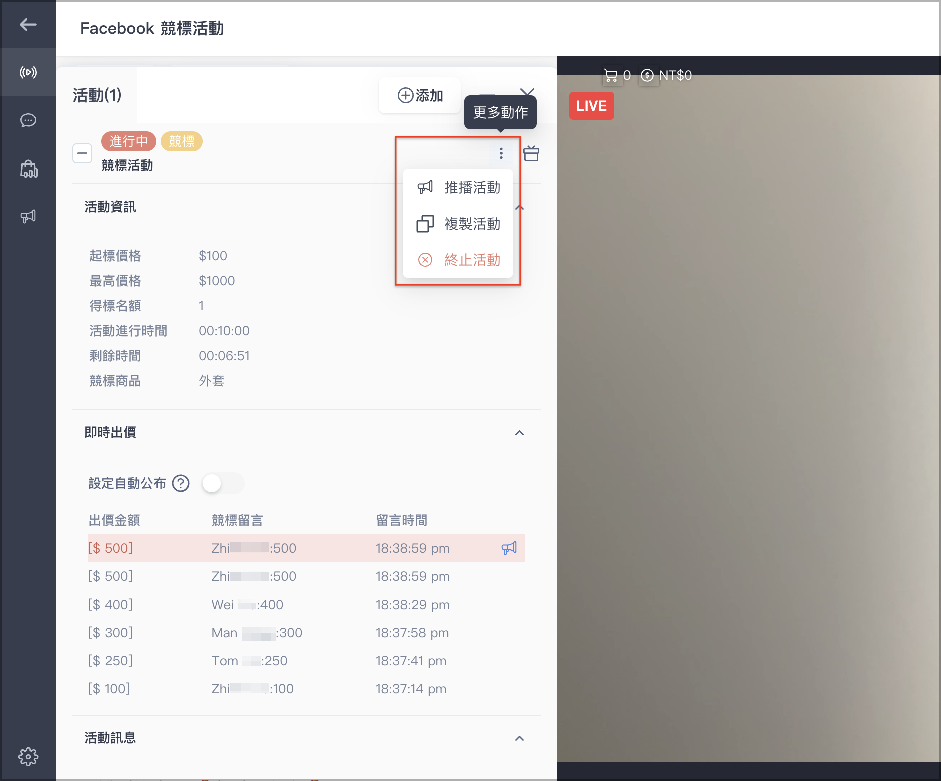Click the help icon beside 設定自動公布
The height and width of the screenshot is (781, 941).
(x=181, y=483)
